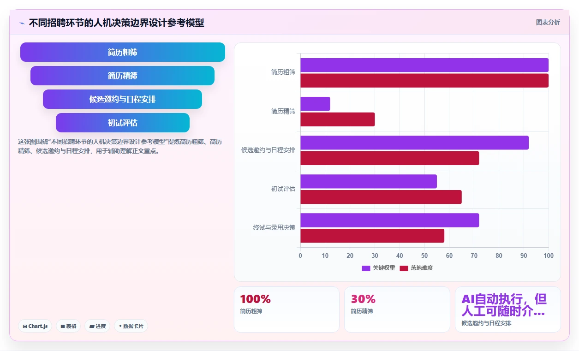Click the 进度 tag chip

pos(97,326)
